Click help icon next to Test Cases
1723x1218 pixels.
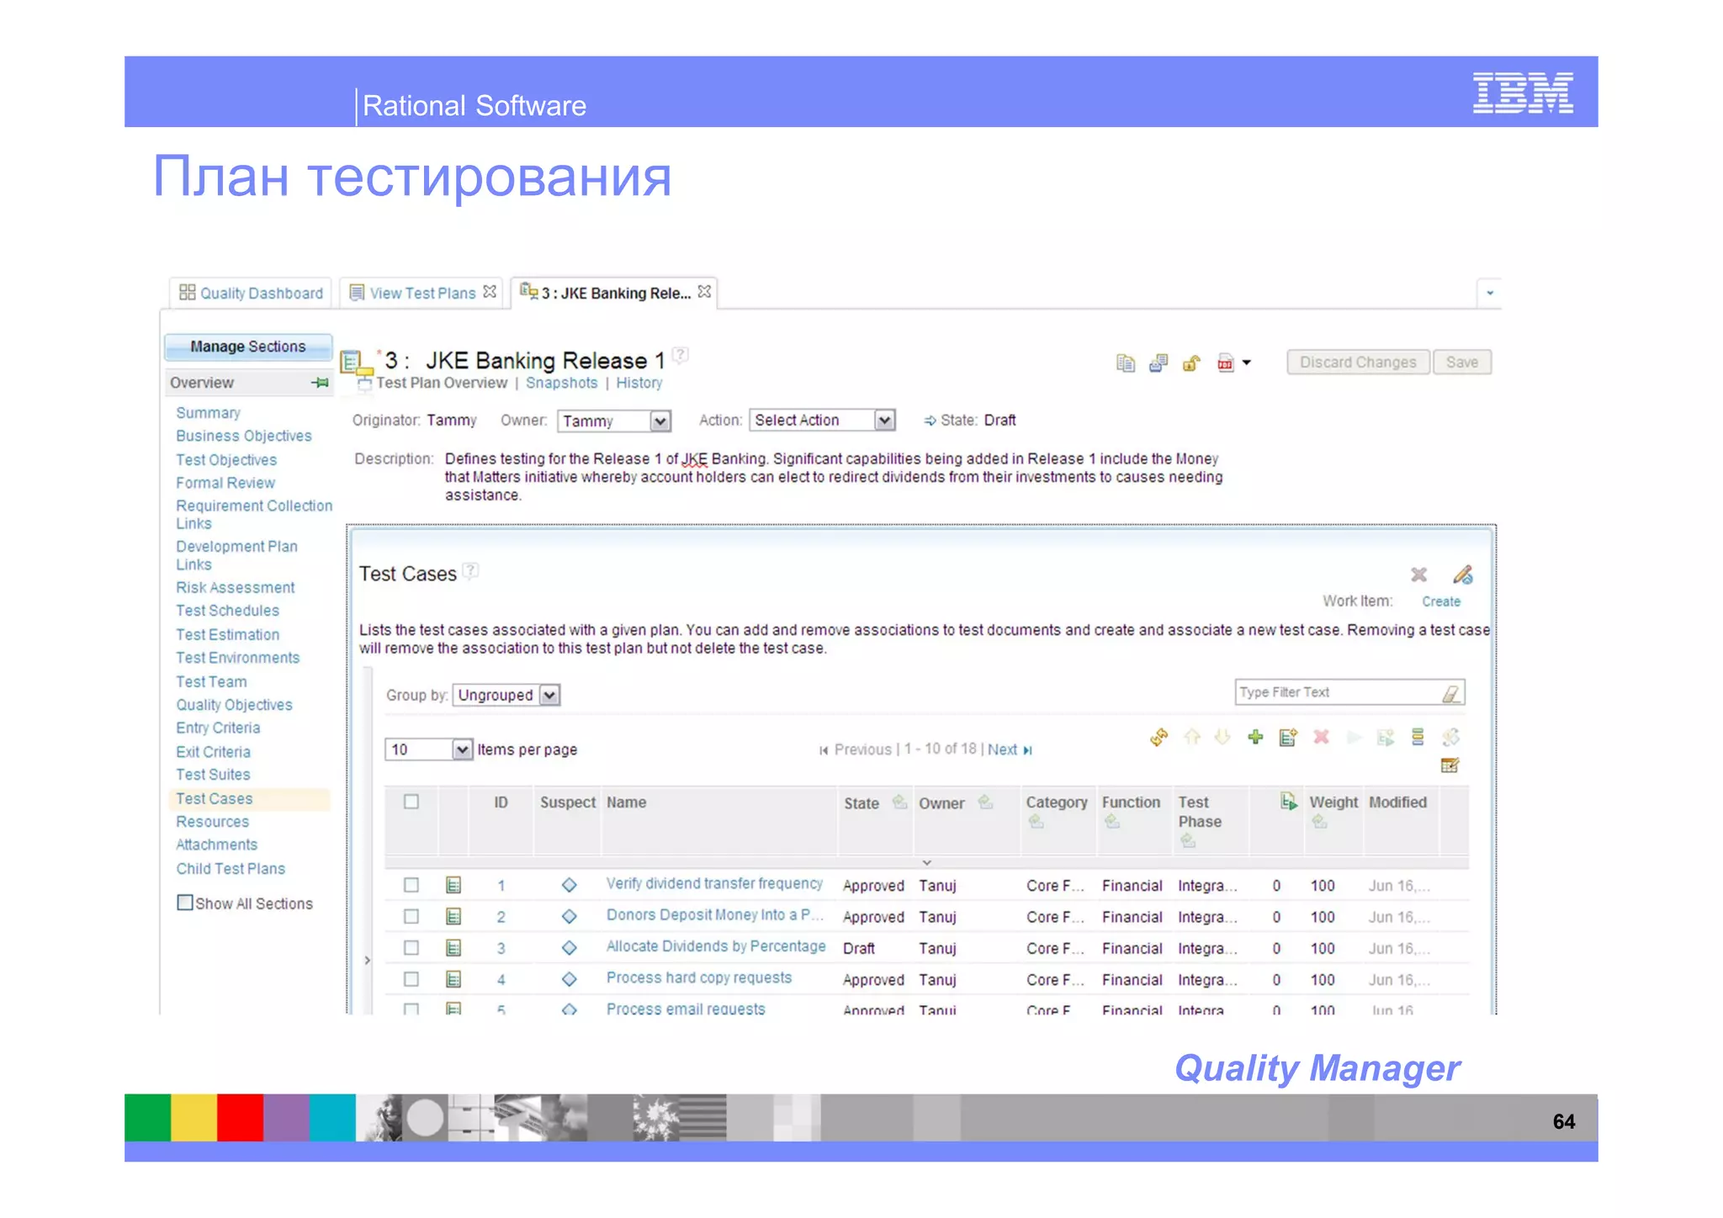point(471,571)
